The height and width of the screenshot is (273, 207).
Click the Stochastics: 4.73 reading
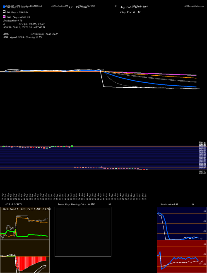pyautogui.click(x=13, y=21)
